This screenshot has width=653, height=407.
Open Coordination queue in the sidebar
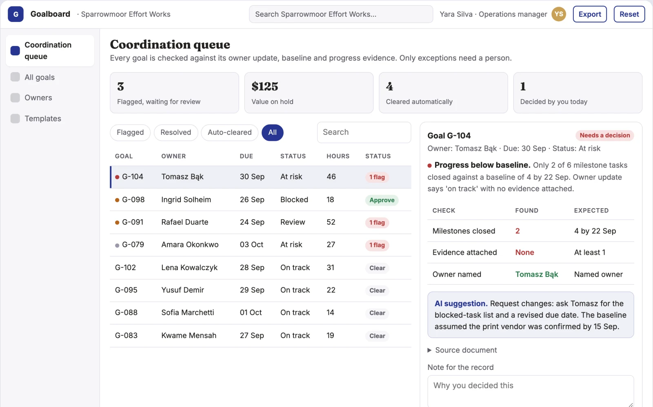coord(50,51)
